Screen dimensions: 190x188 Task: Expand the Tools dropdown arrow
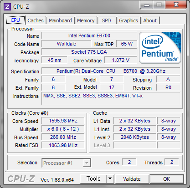110,179
